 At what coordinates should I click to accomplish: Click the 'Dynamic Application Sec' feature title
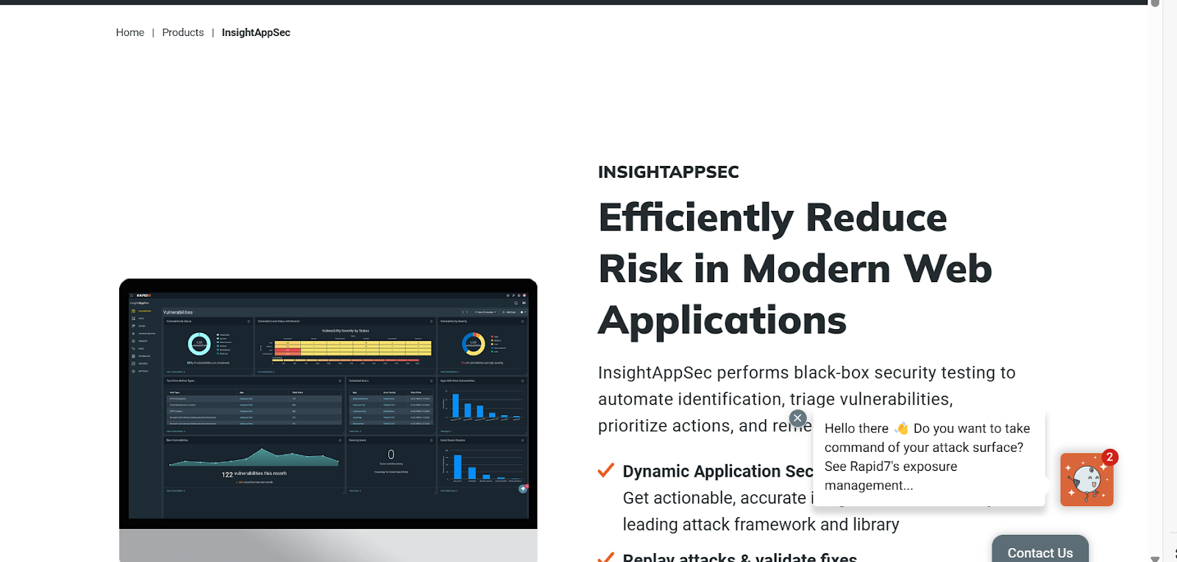717,471
